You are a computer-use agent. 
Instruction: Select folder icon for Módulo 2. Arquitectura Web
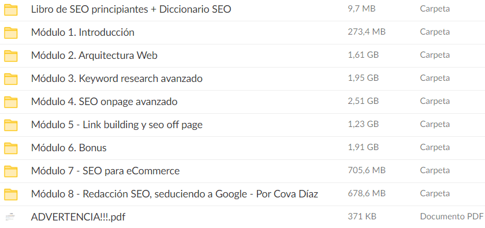[x=10, y=56]
